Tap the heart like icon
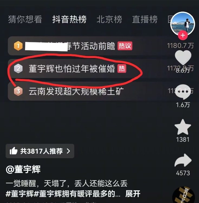The height and width of the screenshot is (203, 199). coord(183,57)
